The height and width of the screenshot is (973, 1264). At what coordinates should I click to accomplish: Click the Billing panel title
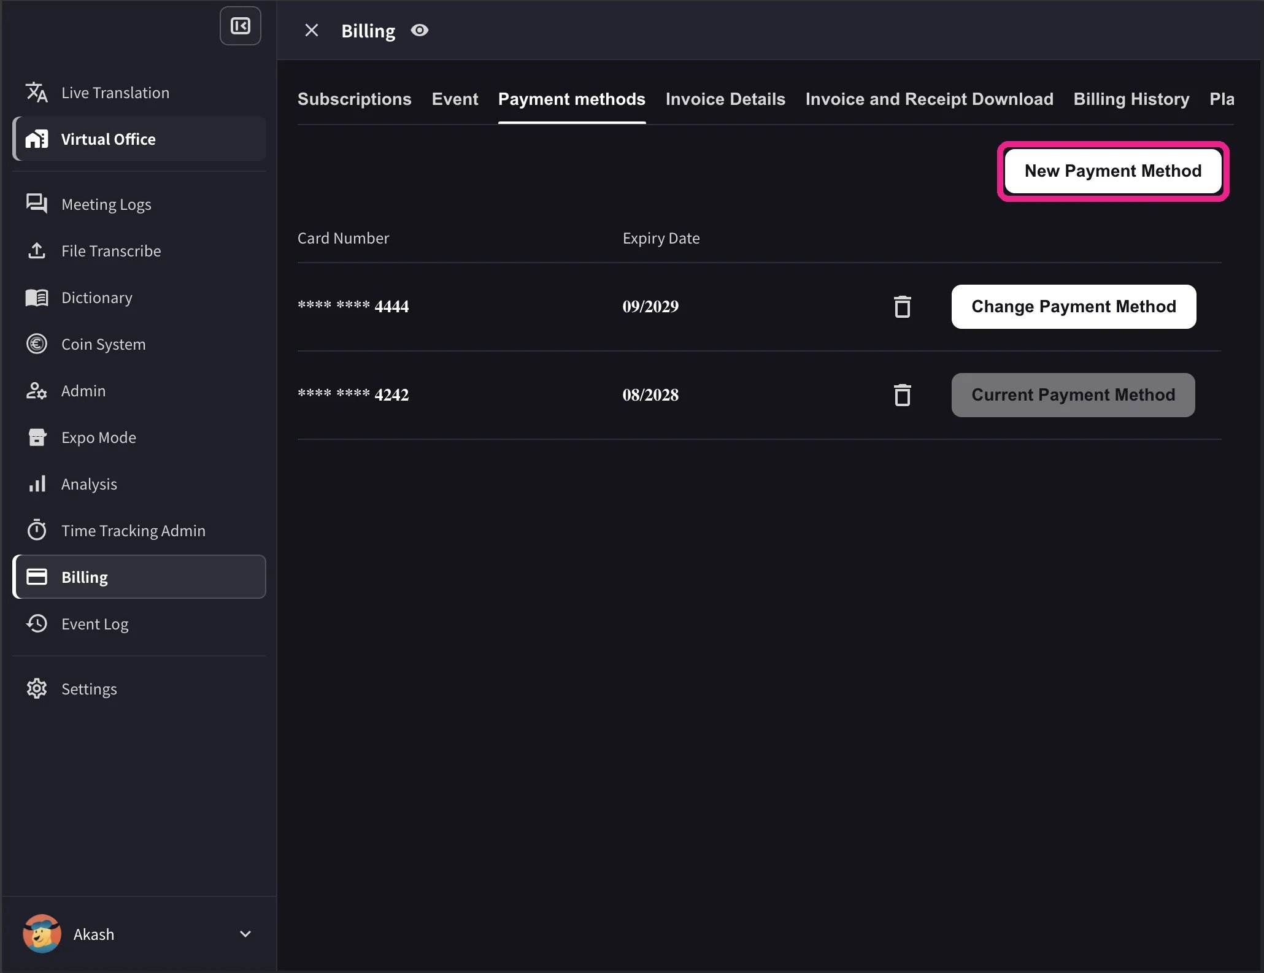368,31
